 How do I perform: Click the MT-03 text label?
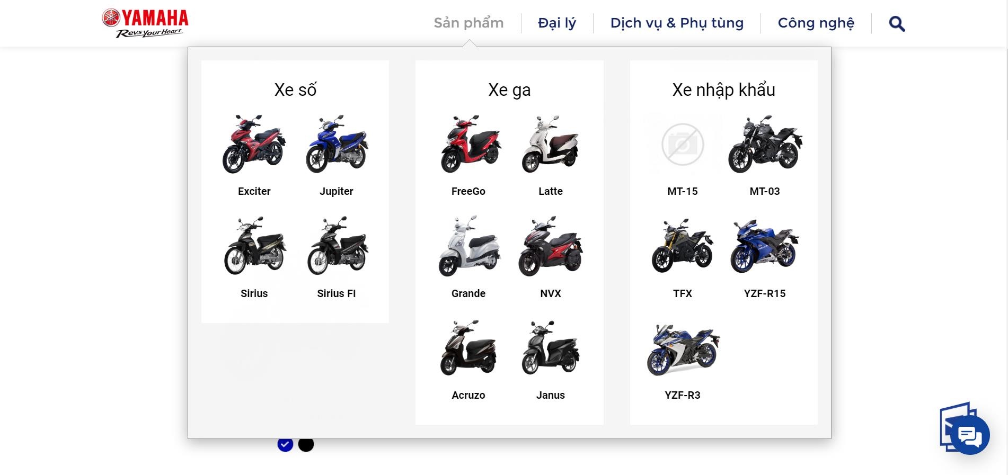pos(765,191)
